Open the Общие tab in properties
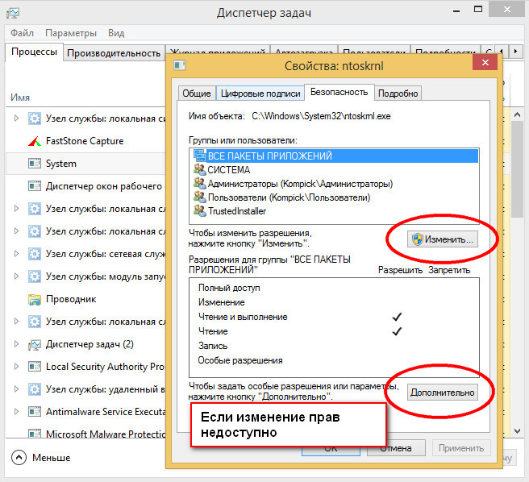 pos(197,93)
